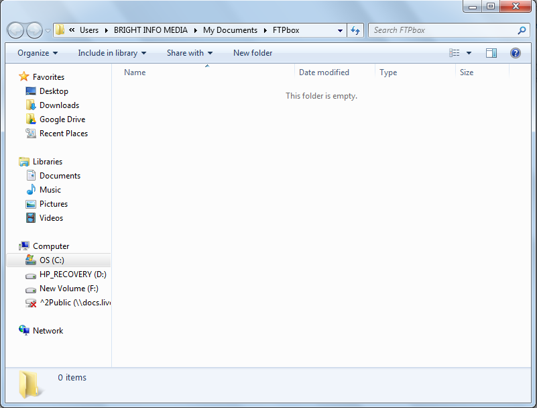
Task: Click the Desktop icon in Favorites
Action: pyautogui.click(x=31, y=91)
